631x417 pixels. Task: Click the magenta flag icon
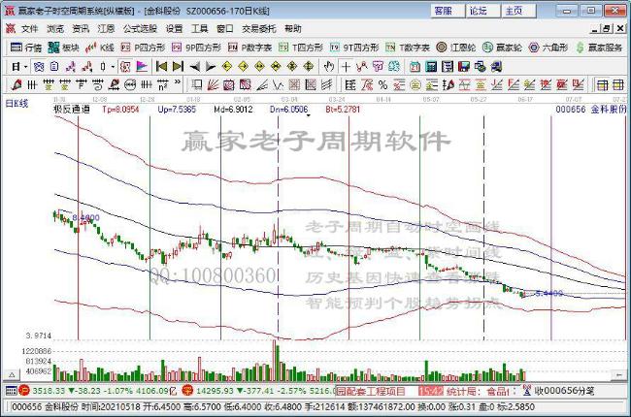pos(142,66)
